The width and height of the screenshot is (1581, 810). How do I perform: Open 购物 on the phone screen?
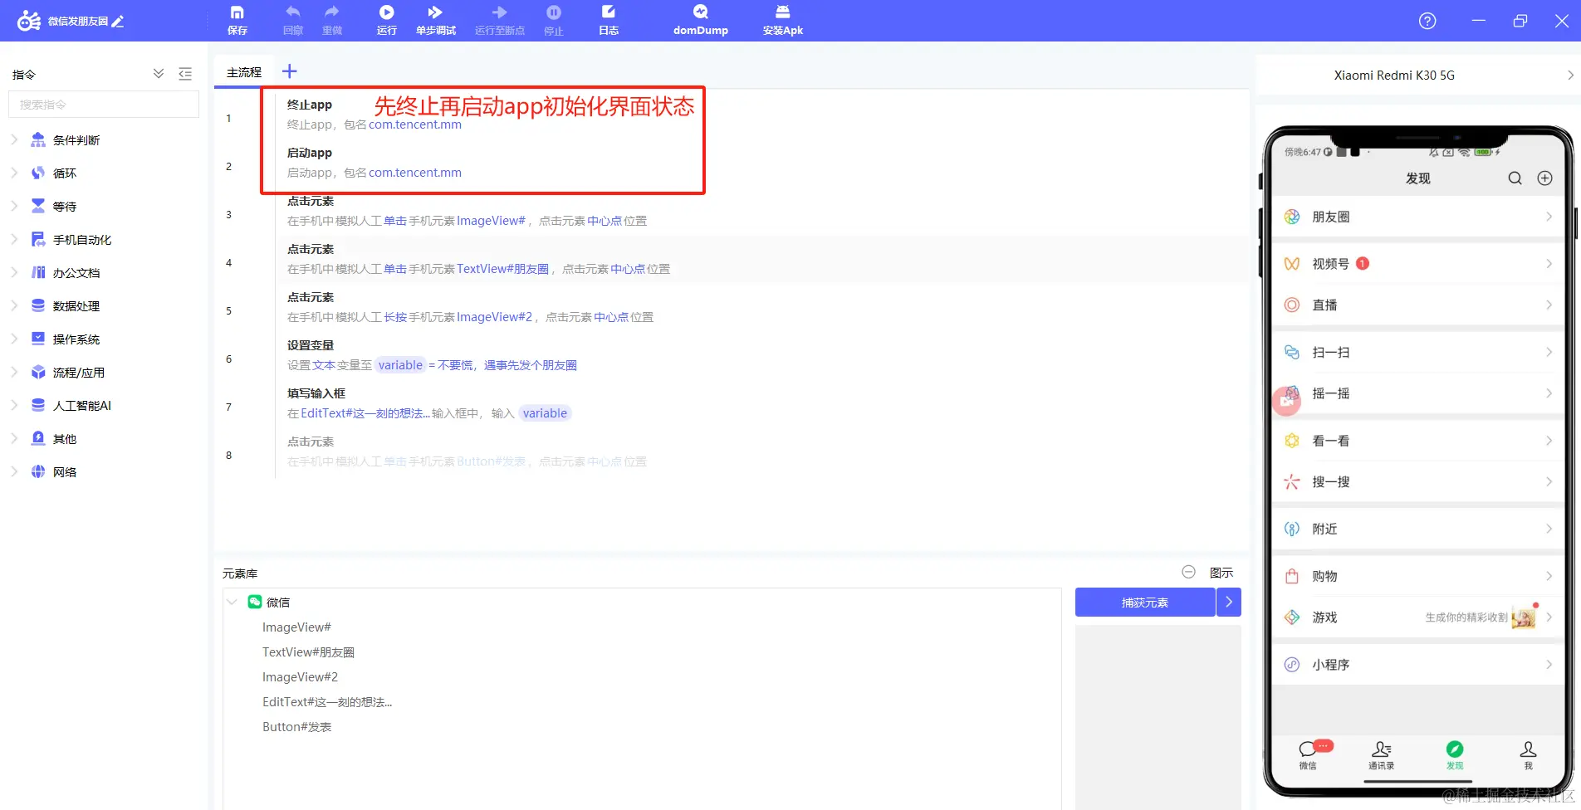click(x=1418, y=576)
